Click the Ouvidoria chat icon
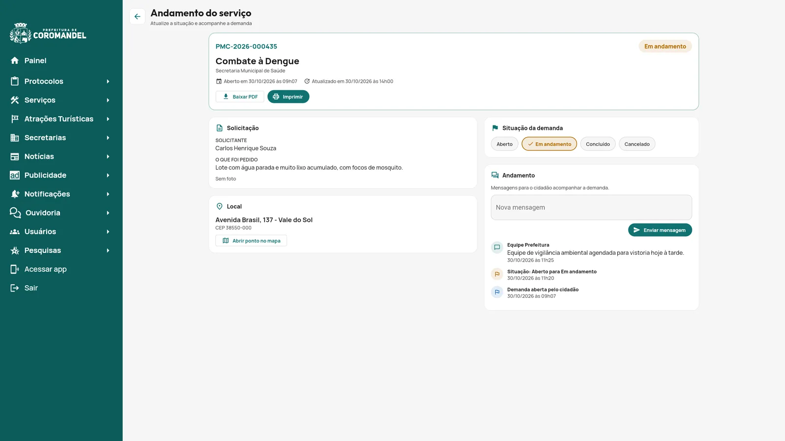 click(15, 213)
